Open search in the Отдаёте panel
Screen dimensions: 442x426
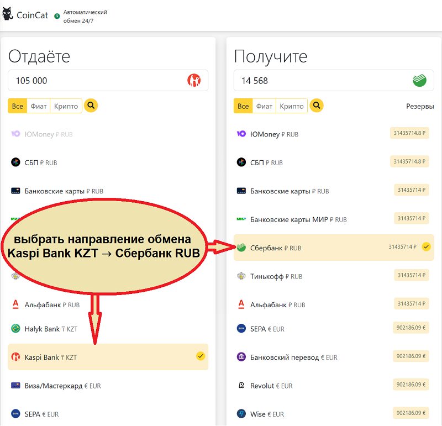coord(91,106)
